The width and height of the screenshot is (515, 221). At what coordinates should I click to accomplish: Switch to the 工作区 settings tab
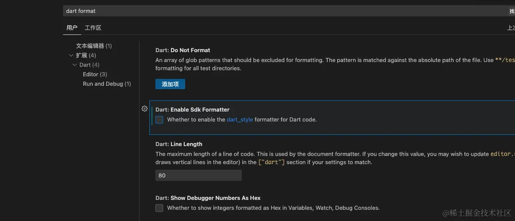pyautogui.click(x=93, y=28)
